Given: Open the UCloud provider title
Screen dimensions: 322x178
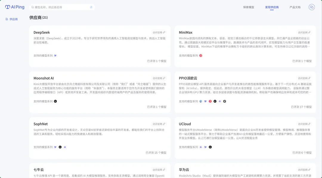Looking at the screenshot, I should (x=185, y=124).
